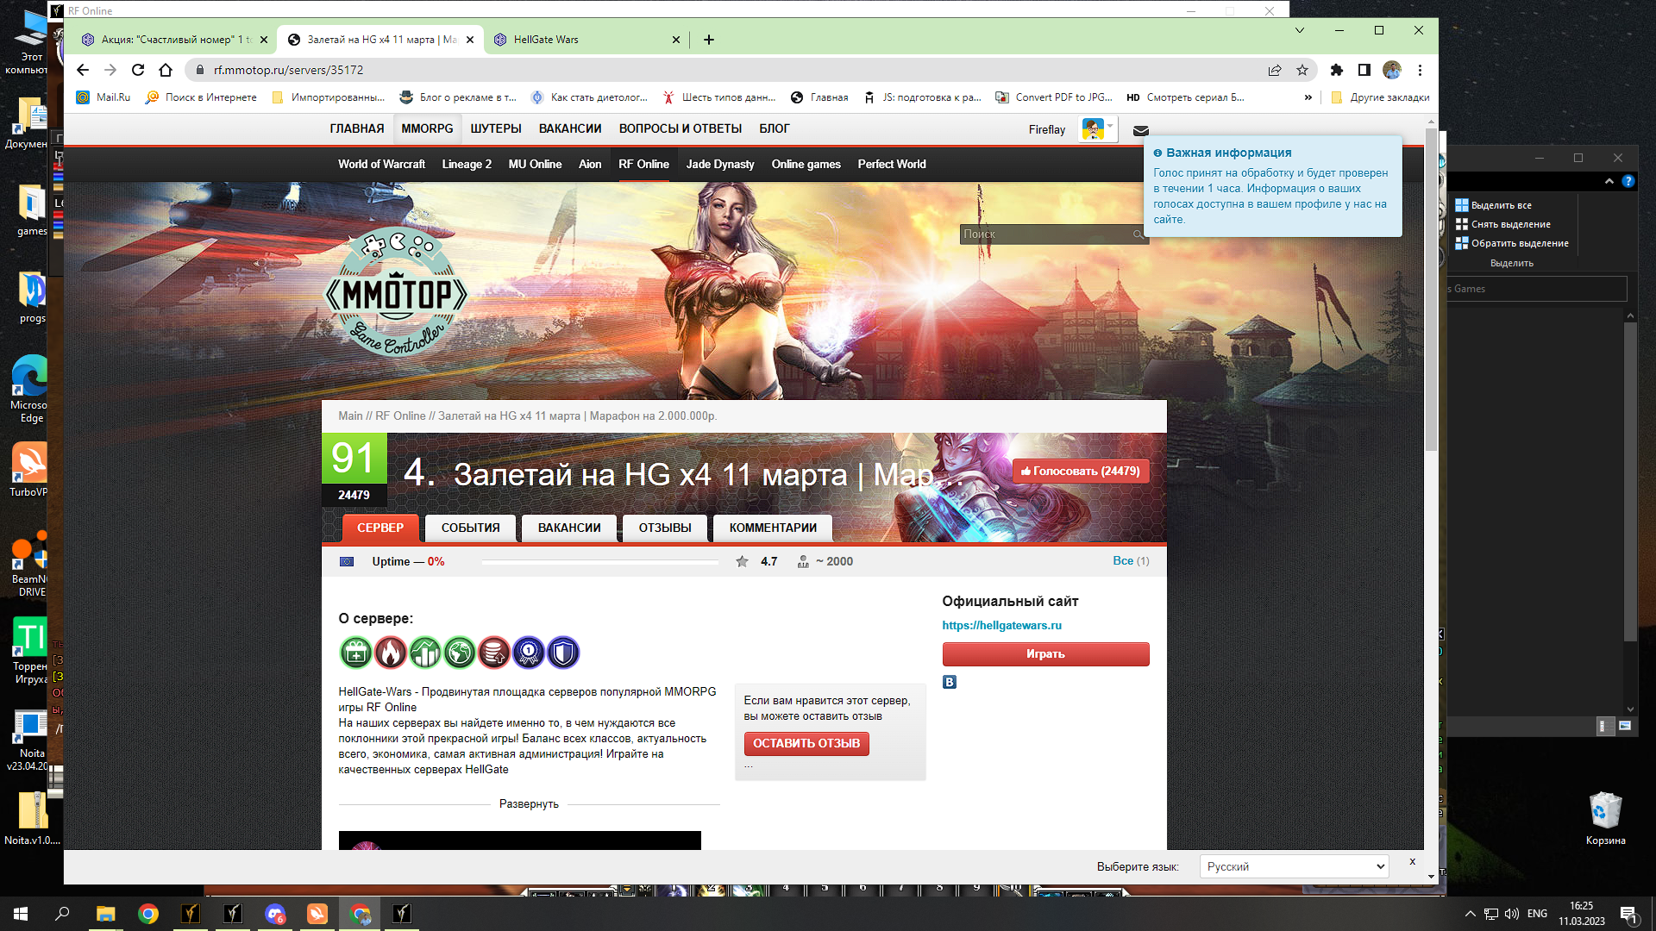
Task: Click the red flame server badge
Action: coord(390,653)
